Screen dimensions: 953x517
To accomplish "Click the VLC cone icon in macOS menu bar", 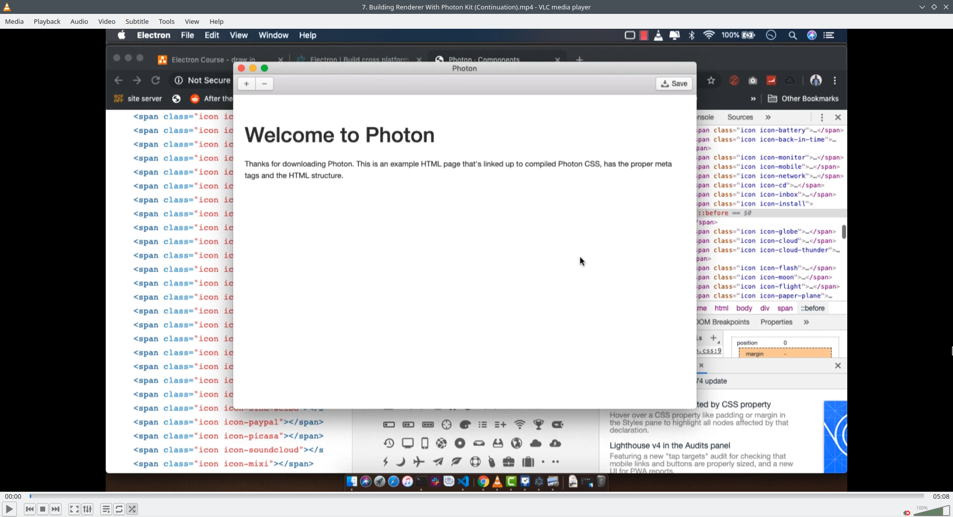I will [x=658, y=35].
